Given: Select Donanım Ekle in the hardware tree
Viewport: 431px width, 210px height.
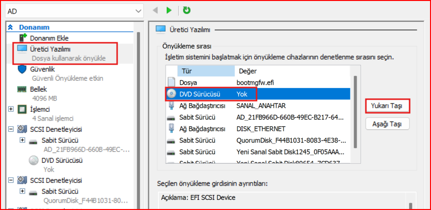Looking at the screenshot, I should pos(49,38).
